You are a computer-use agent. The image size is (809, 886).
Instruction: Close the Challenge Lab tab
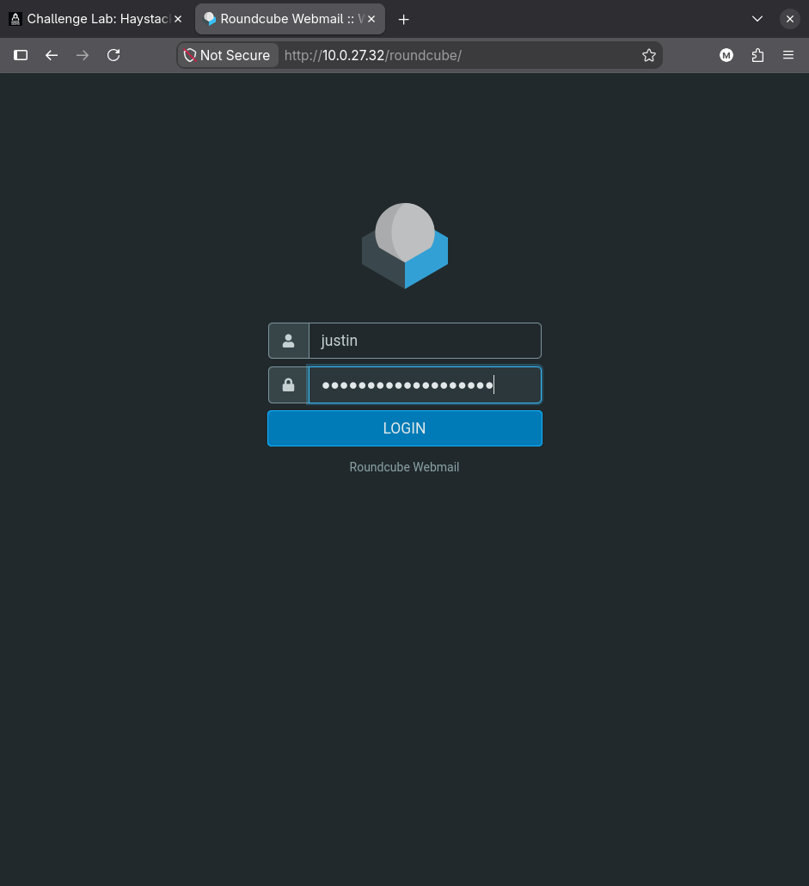178,19
